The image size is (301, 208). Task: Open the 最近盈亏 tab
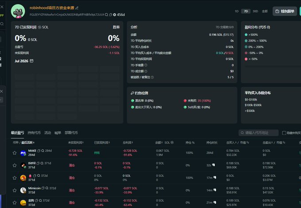17,133
